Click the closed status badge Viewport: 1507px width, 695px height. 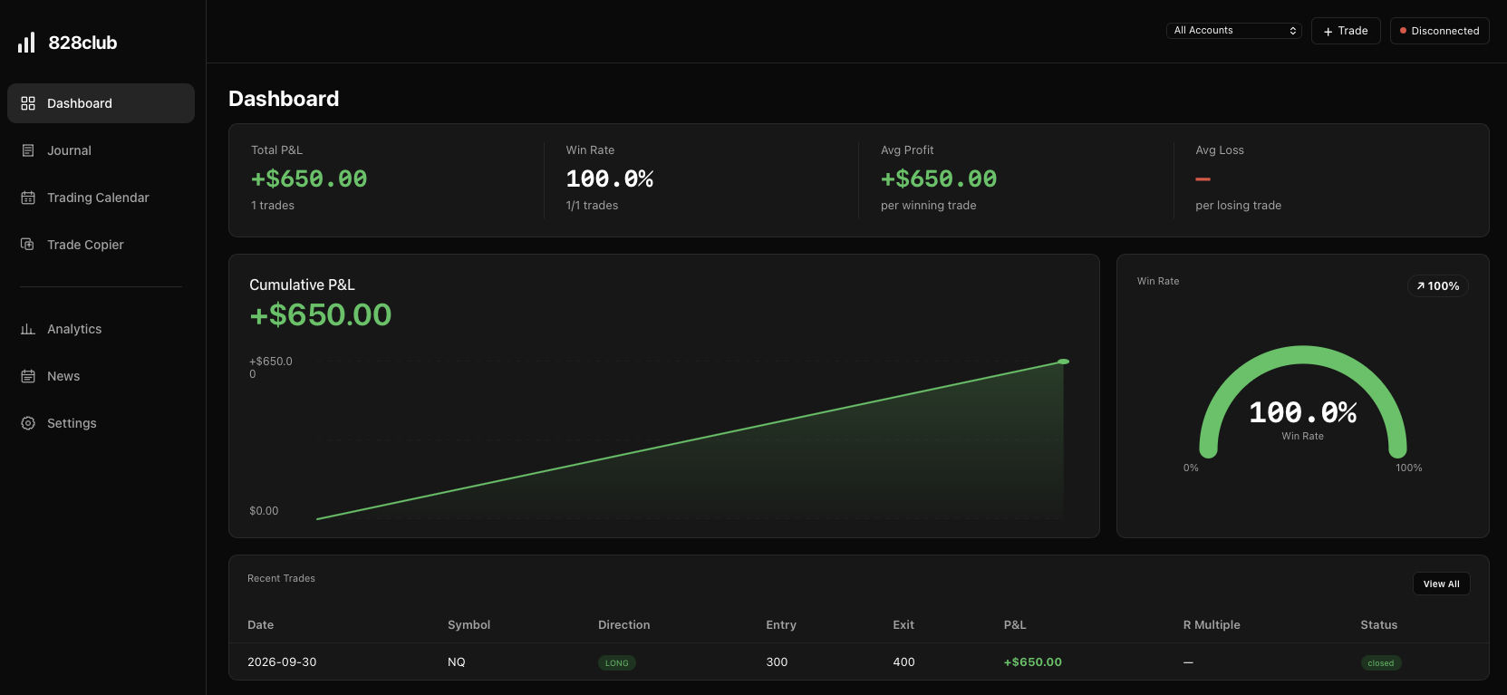(x=1381, y=663)
